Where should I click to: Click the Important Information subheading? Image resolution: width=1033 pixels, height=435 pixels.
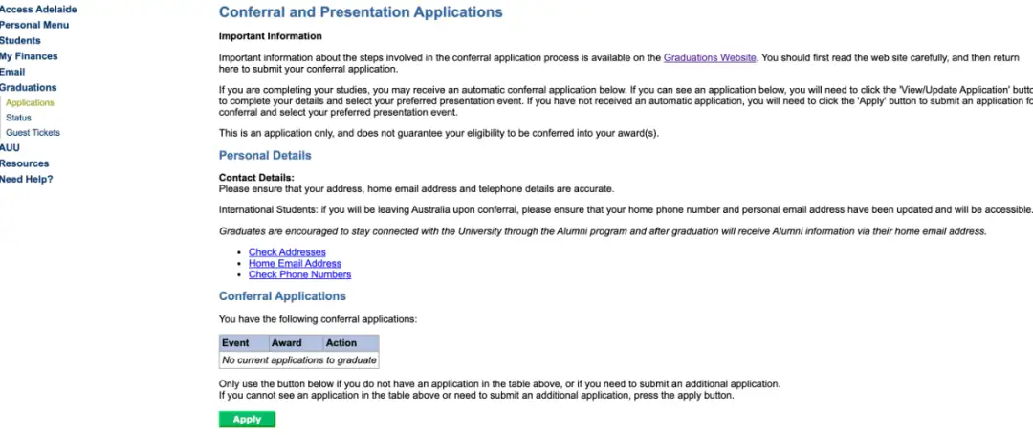click(x=270, y=36)
